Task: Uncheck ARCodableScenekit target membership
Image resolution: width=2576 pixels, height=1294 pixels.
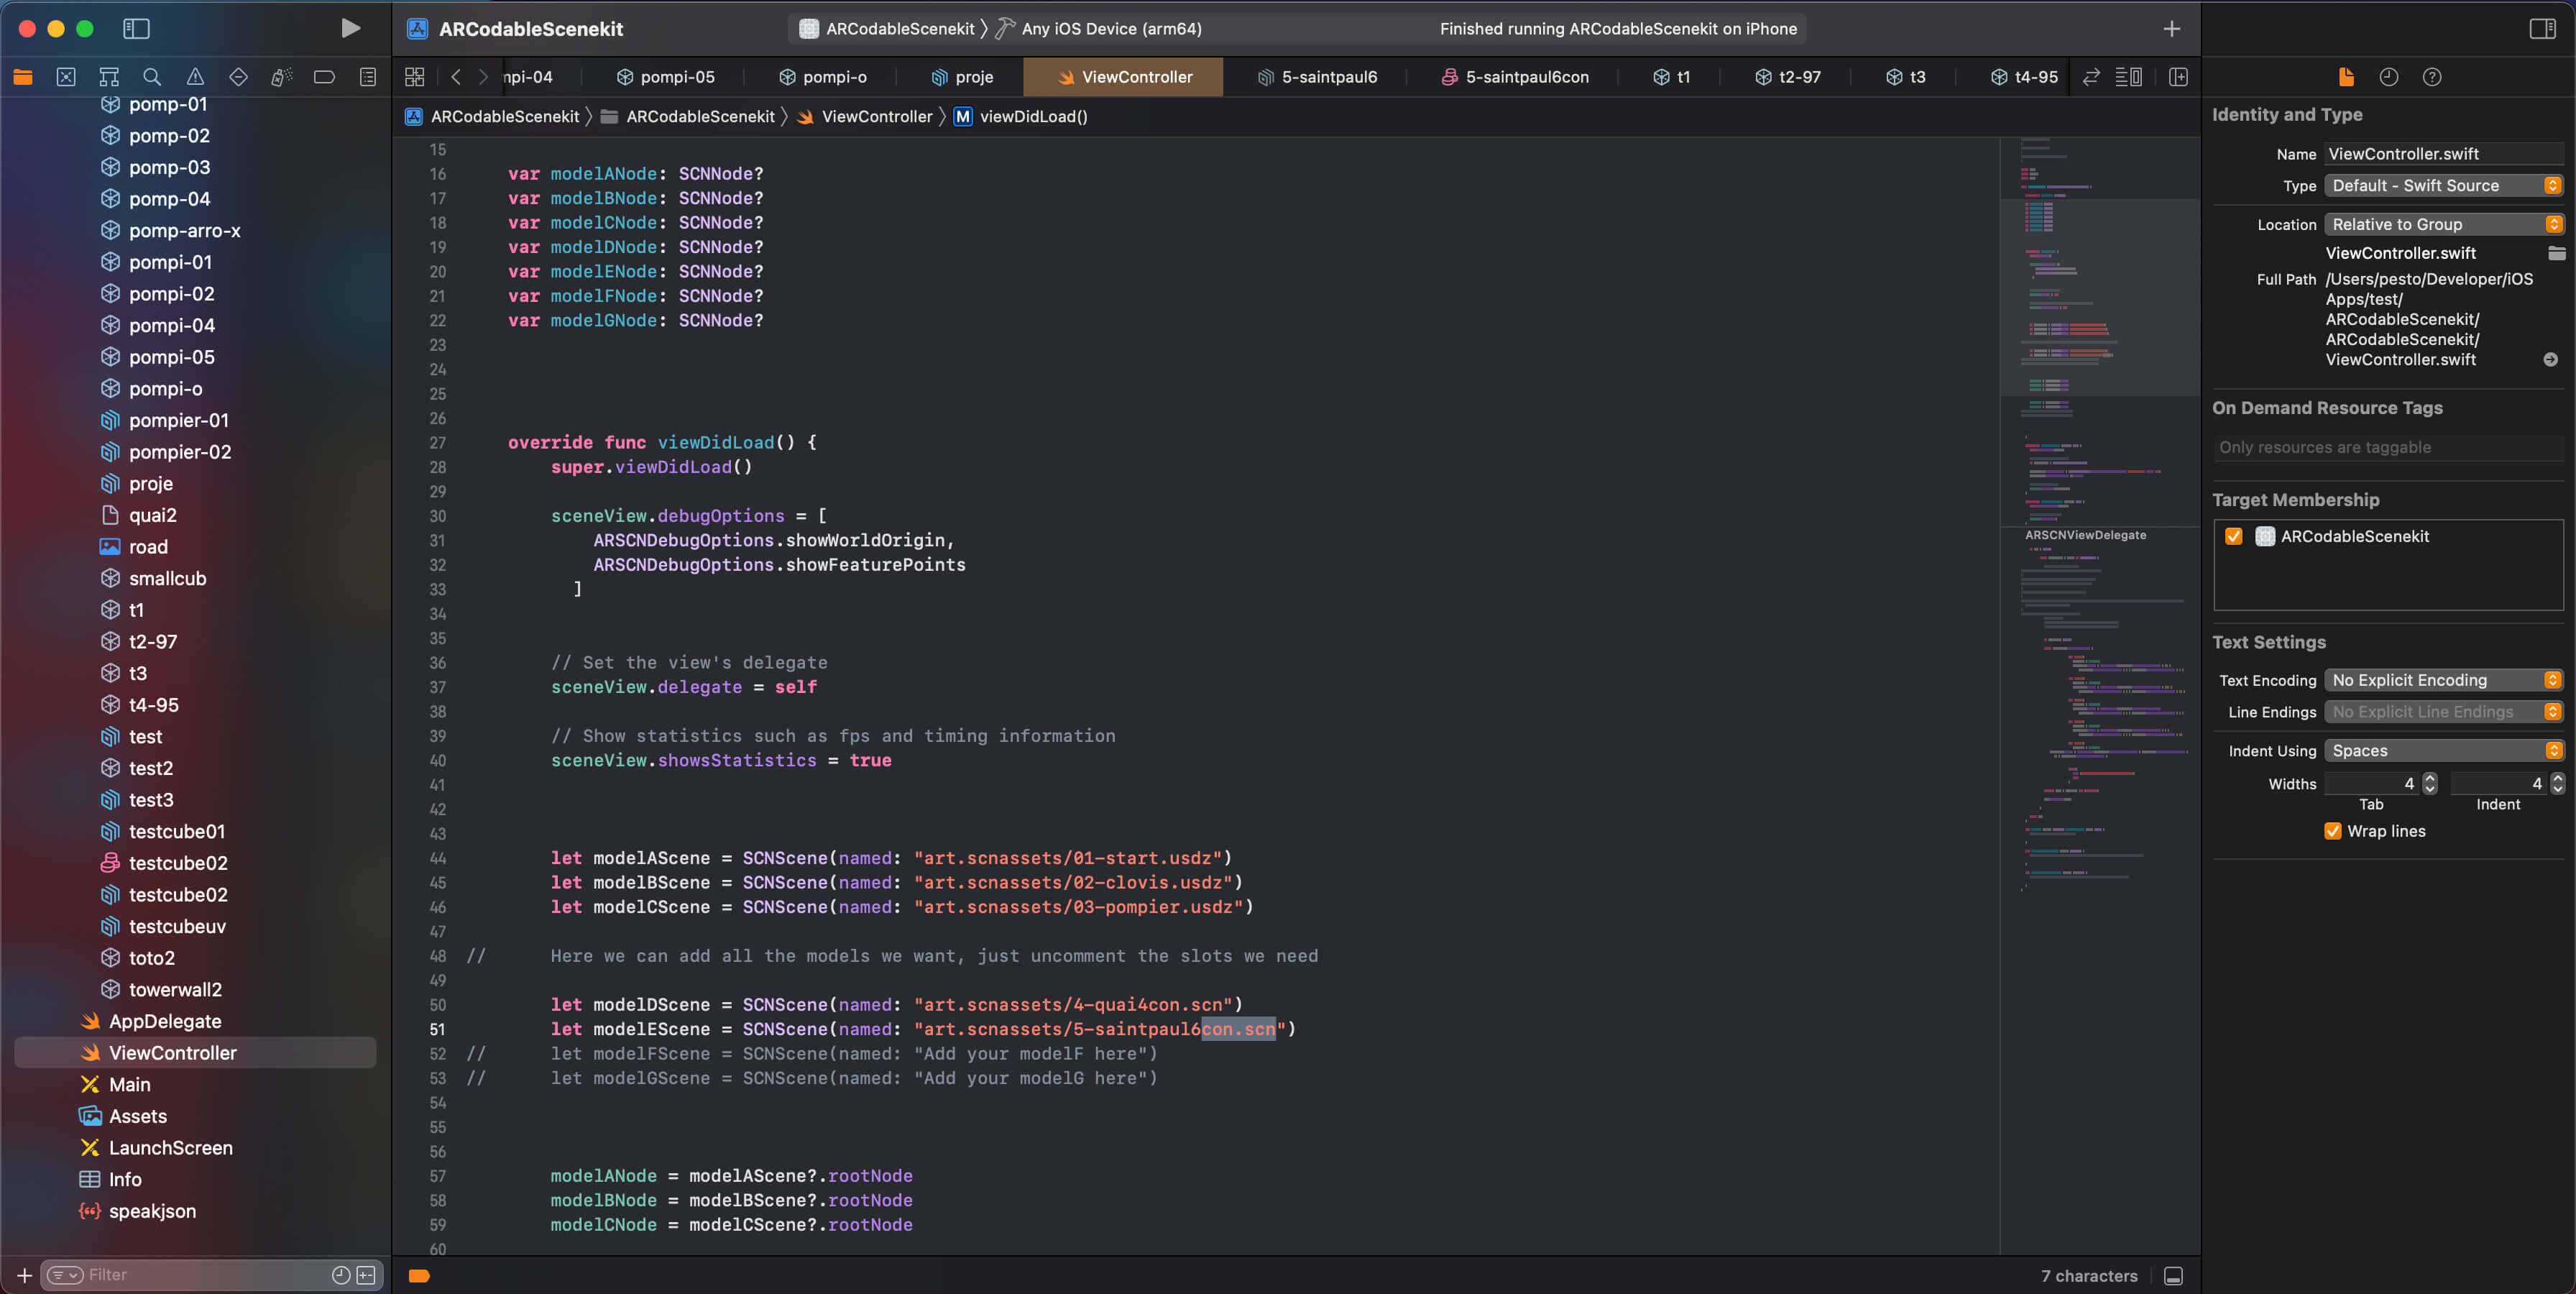Action: click(x=2234, y=536)
